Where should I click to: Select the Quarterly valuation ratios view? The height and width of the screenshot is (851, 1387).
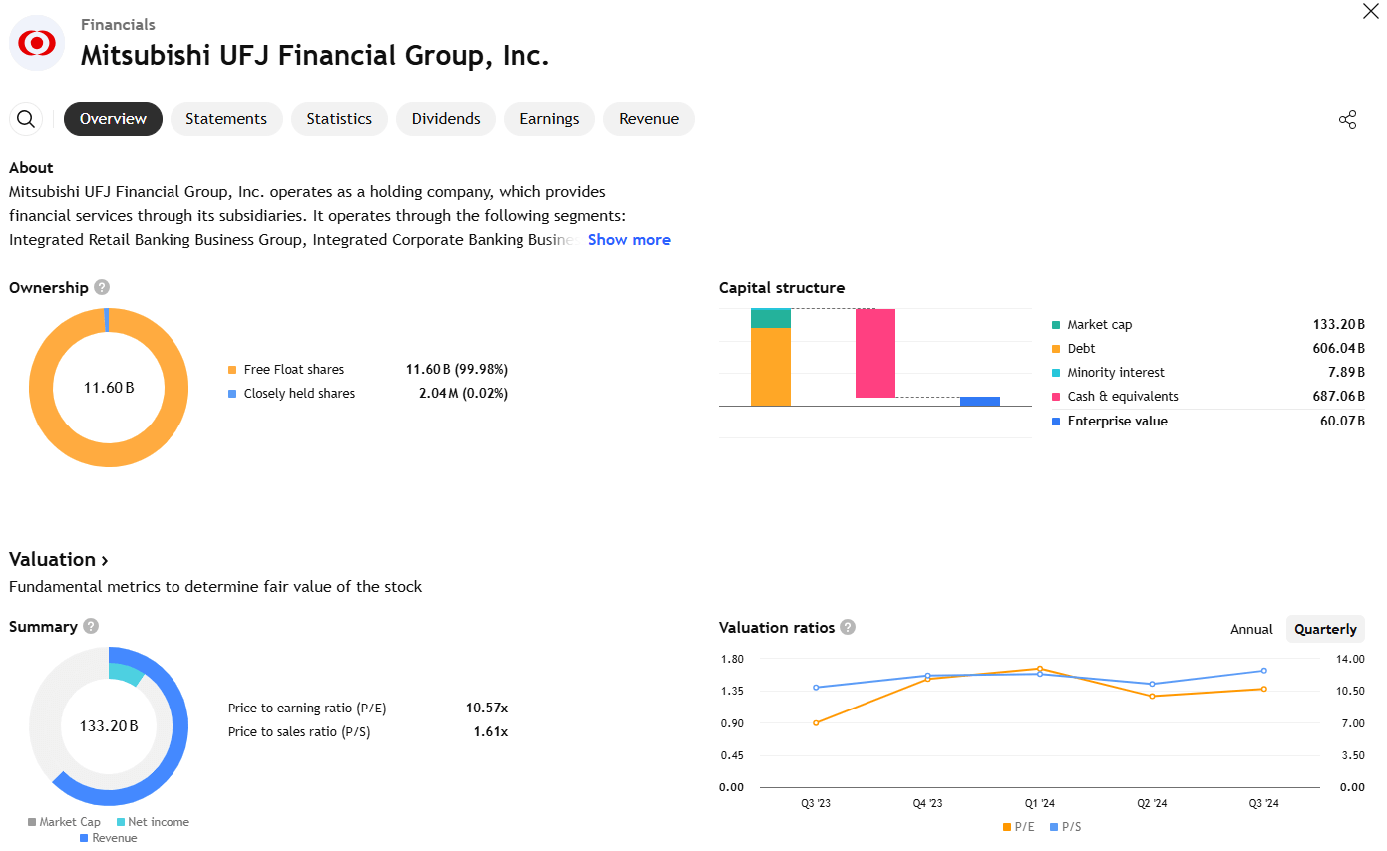(x=1325, y=629)
